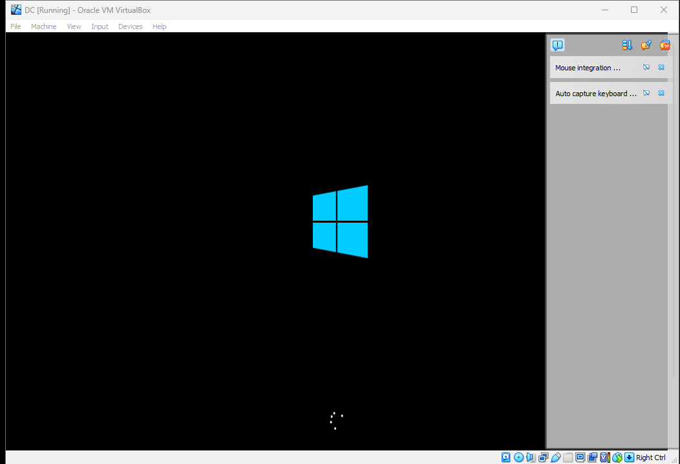This screenshot has width=680, height=464.
Task: Click the mouse integration status icon
Action: [x=617, y=458]
